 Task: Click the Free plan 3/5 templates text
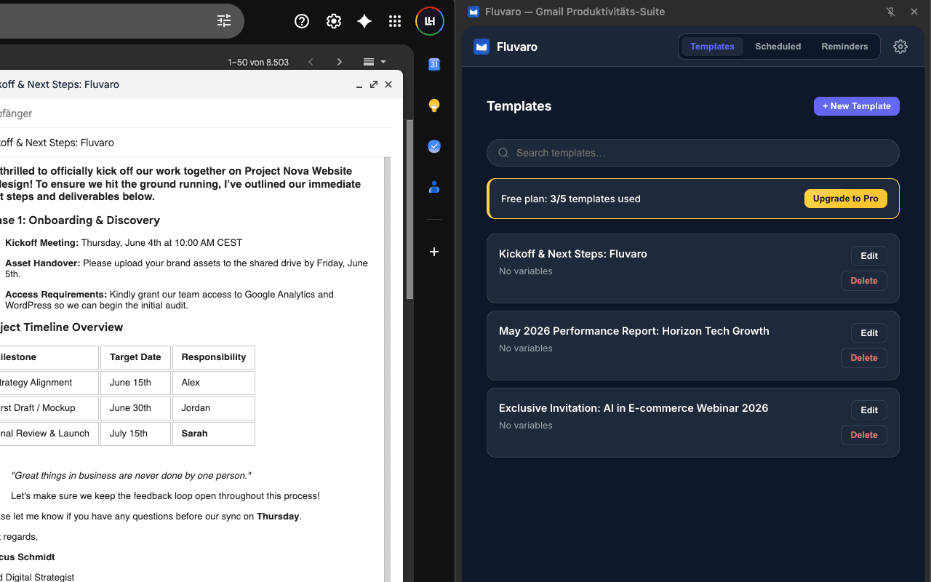(x=571, y=199)
